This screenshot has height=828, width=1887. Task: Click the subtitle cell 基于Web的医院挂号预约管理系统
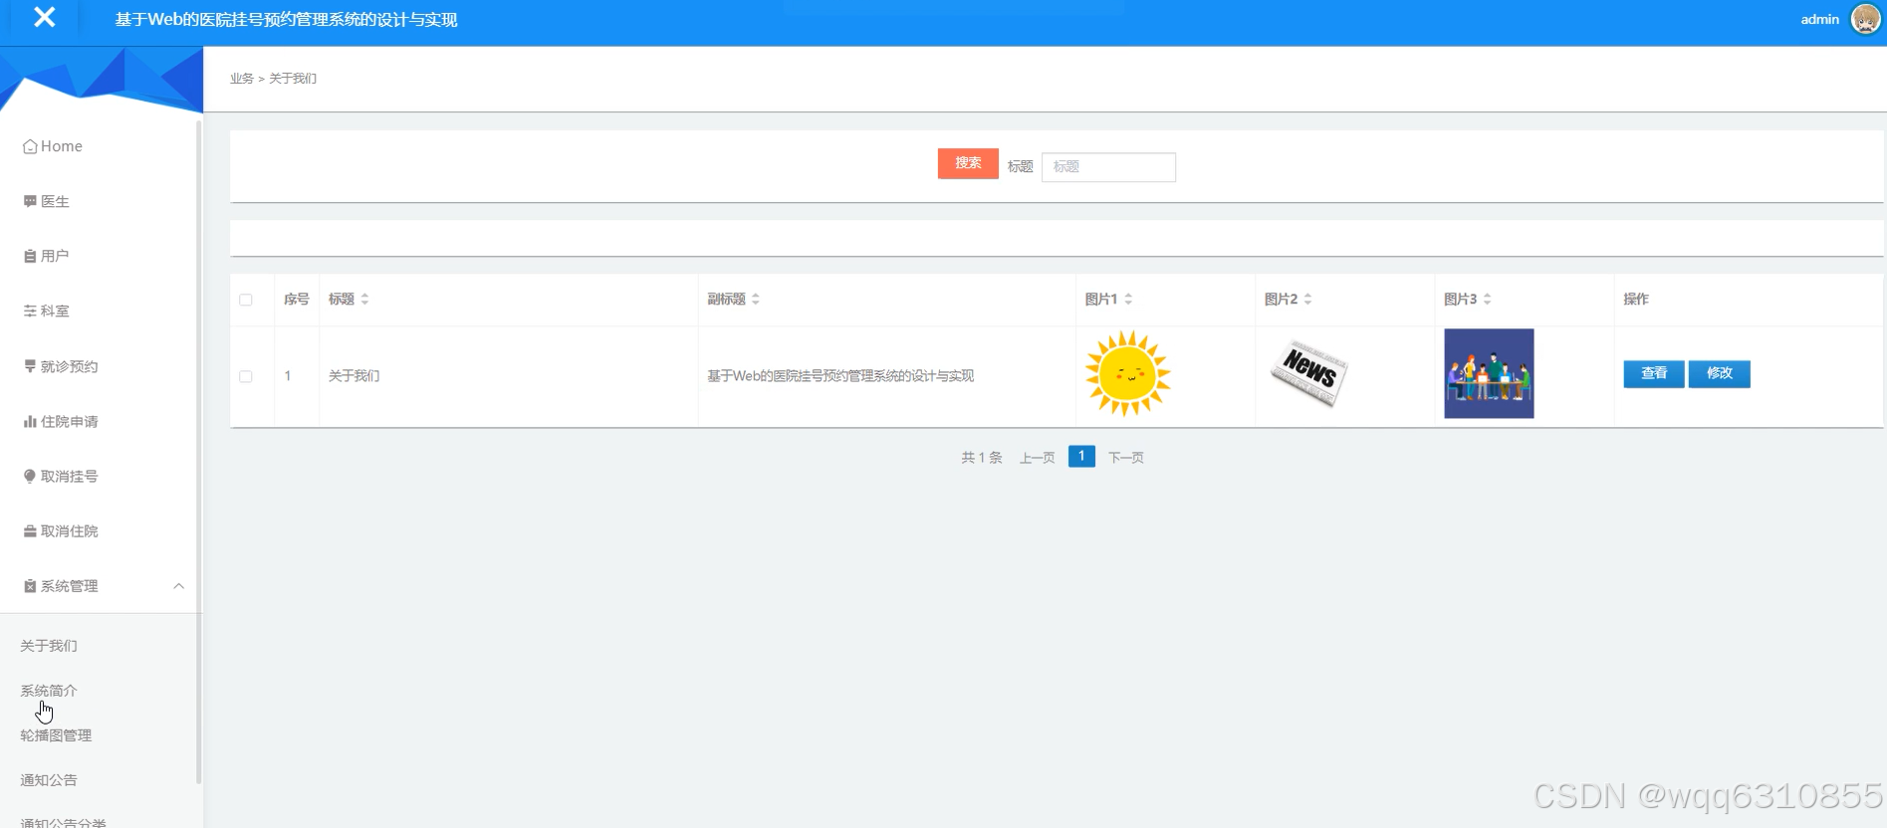[840, 376]
